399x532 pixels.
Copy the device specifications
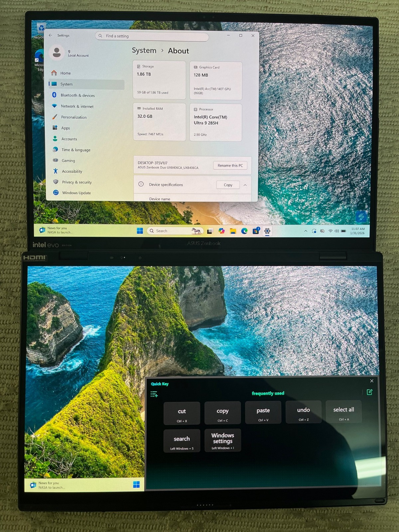coord(228,185)
